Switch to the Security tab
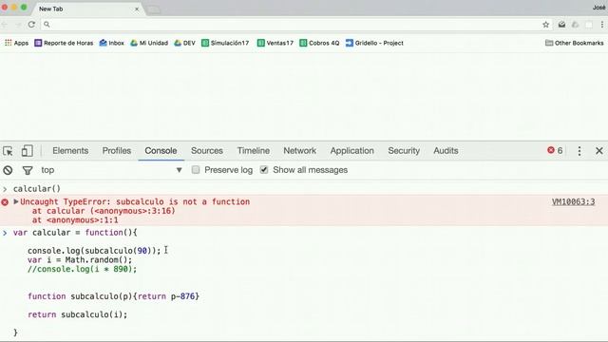This screenshot has width=608, height=342. [x=404, y=151]
